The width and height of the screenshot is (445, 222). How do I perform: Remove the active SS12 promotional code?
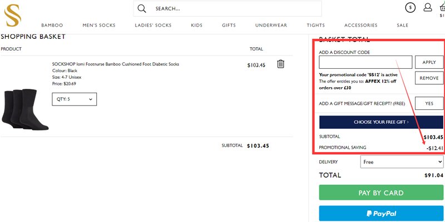tap(429, 78)
